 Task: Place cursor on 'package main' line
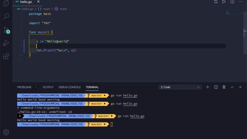[x=40, y=14]
